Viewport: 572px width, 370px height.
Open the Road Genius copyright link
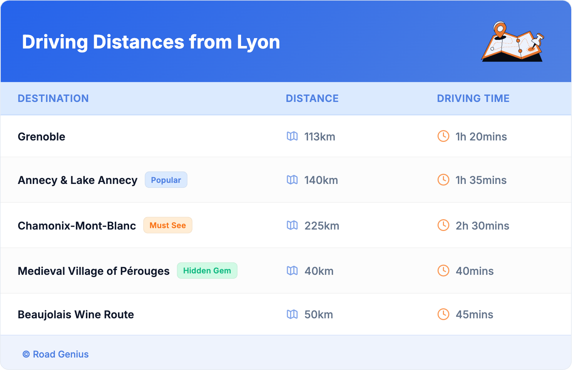tap(56, 354)
